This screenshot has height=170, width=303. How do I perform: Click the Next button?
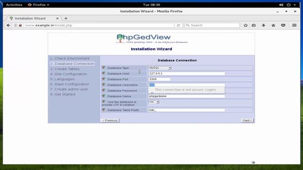point(247,120)
